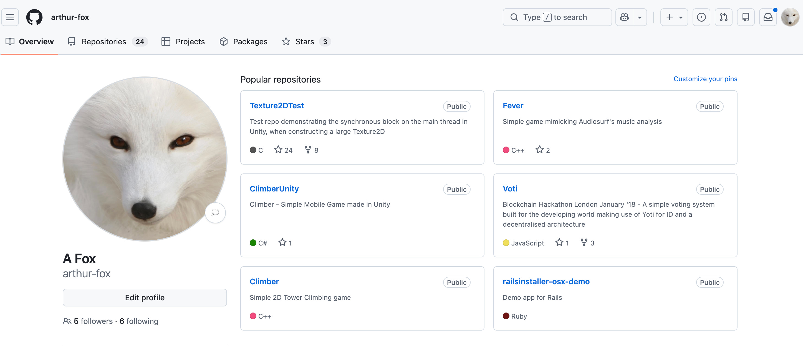Focus the Type / to search field
The height and width of the screenshot is (348, 803).
(557, 17)
